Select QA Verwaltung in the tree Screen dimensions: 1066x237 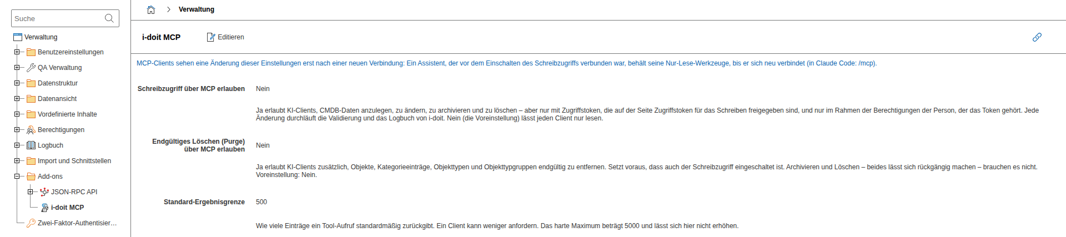tap(59, 68)
